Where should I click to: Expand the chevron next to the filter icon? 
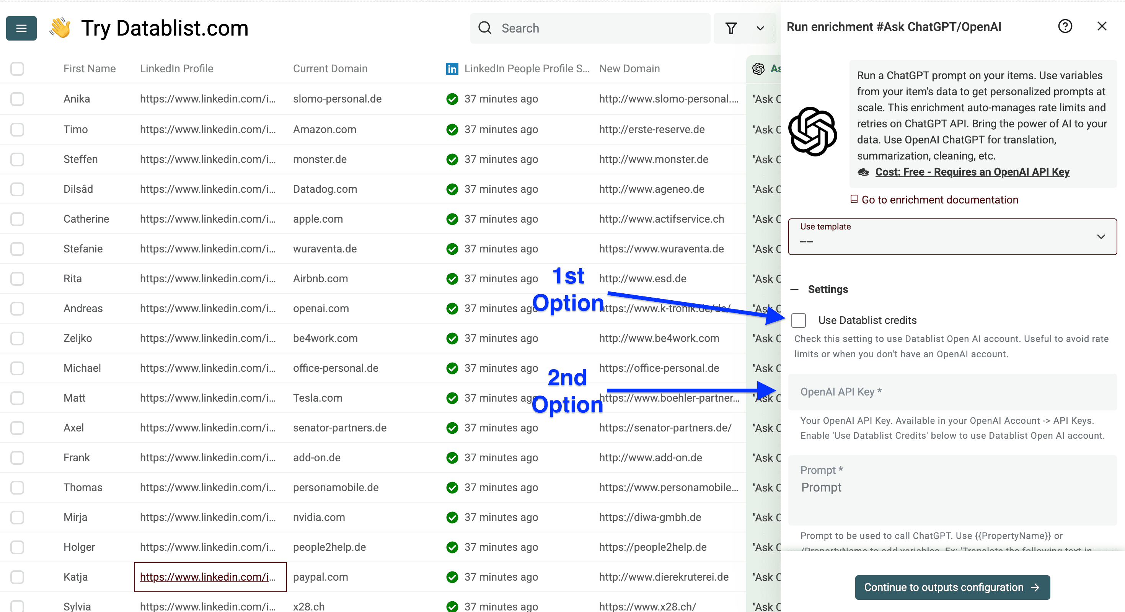[760, 28]
